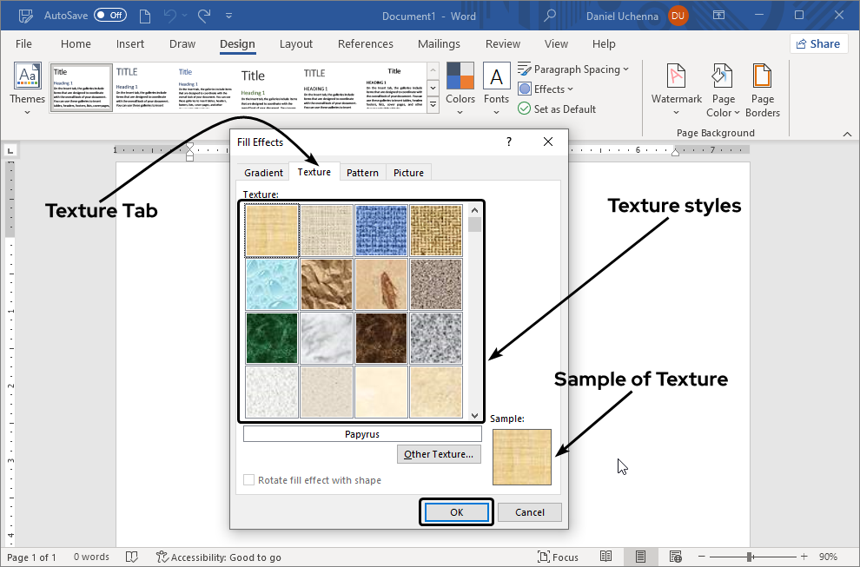This screenshot has height=567, width=860.
Task: Click the Fill Effects help question mark
Action: [509, 142]
